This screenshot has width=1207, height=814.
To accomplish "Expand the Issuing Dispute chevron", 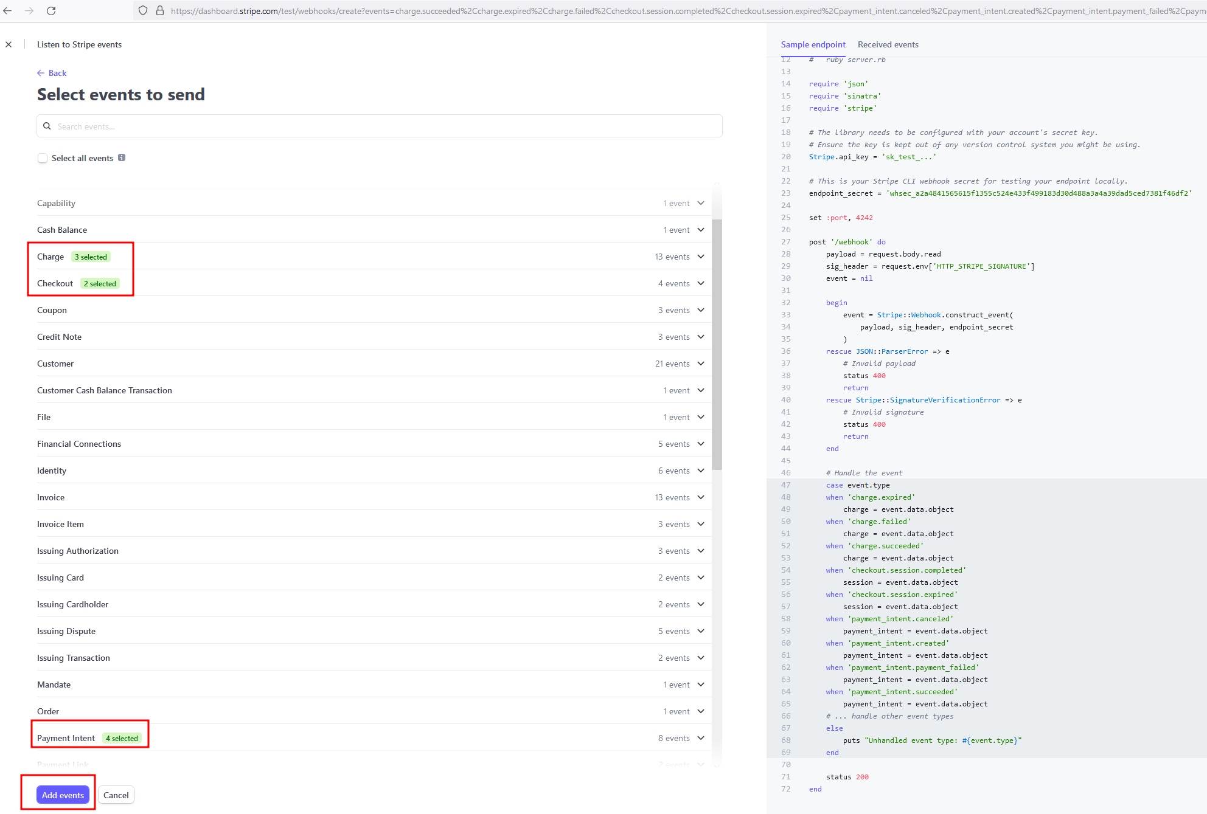I will [701, 631].
